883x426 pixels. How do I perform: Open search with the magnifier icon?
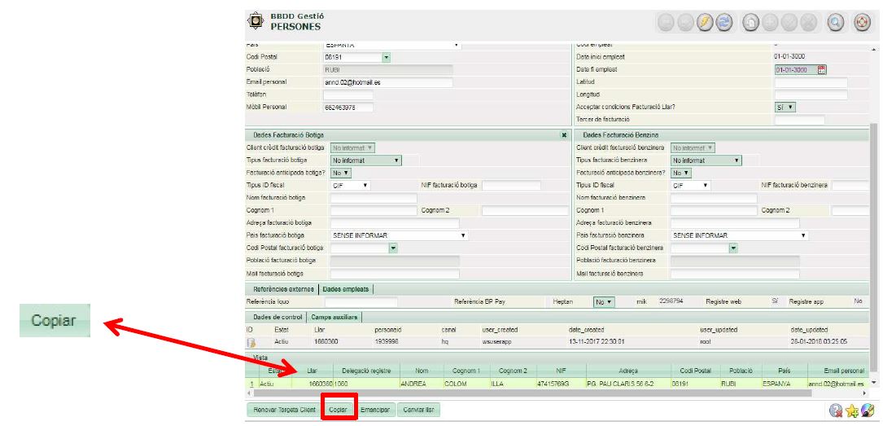[x=836, y=24]
